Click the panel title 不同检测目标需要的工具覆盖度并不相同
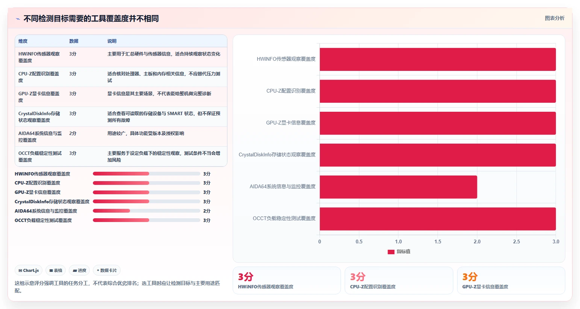 (91, 18)
